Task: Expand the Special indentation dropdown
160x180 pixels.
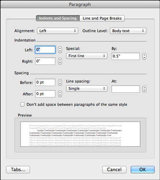Action: click(x=87, y=56)
